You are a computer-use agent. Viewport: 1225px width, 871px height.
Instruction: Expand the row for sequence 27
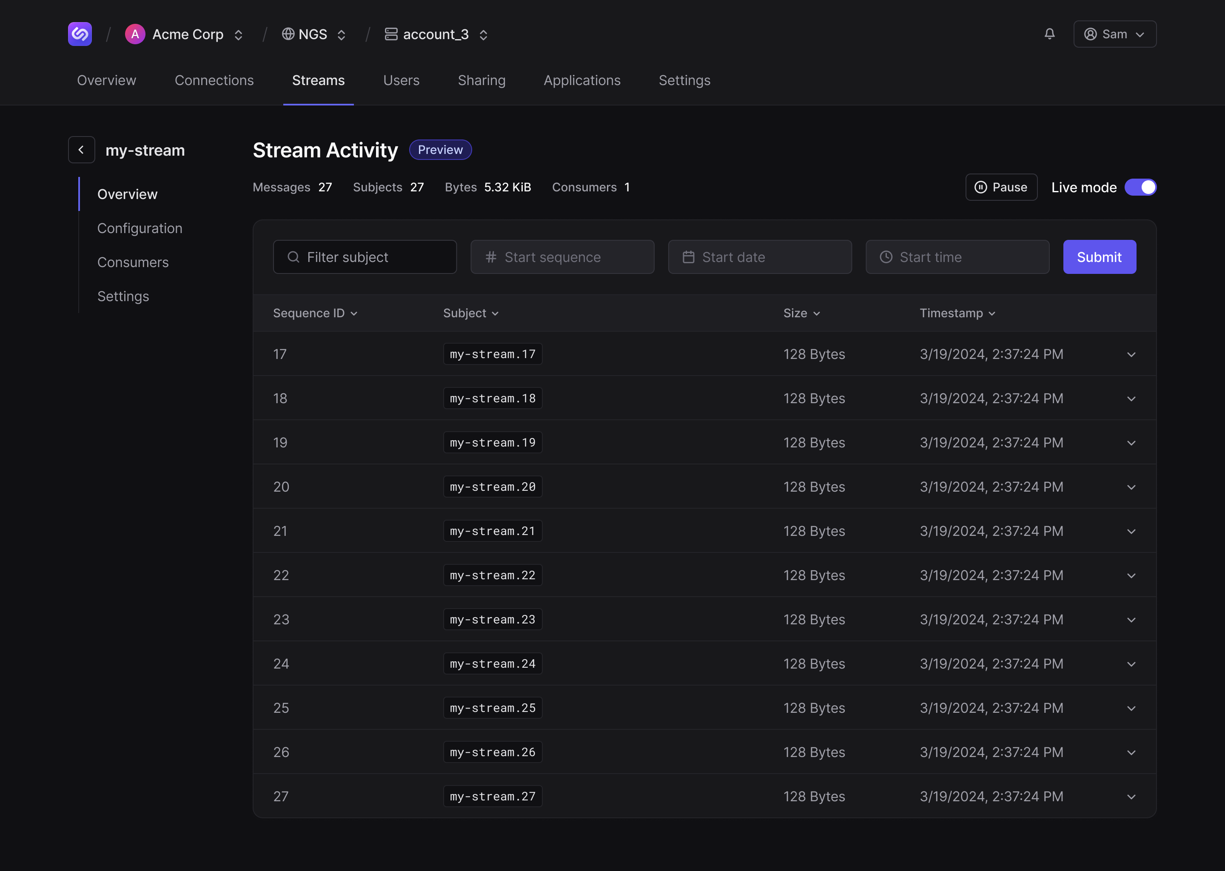(1131, 797)
